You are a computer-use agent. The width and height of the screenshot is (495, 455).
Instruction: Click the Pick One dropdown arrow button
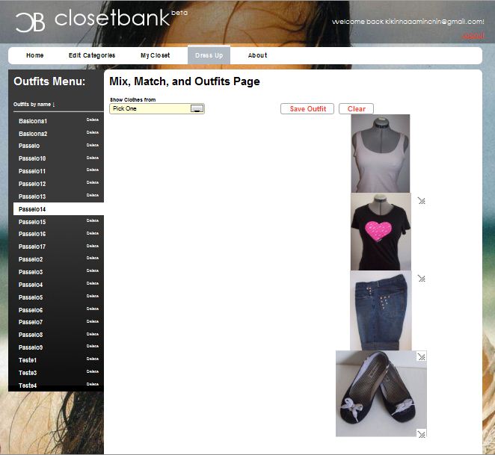tap(197, 108)
